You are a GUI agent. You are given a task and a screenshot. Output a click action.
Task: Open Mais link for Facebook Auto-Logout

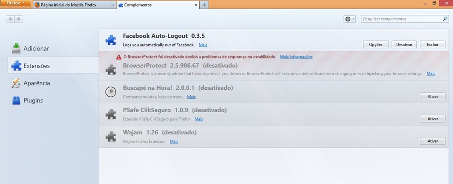point(203,45)
